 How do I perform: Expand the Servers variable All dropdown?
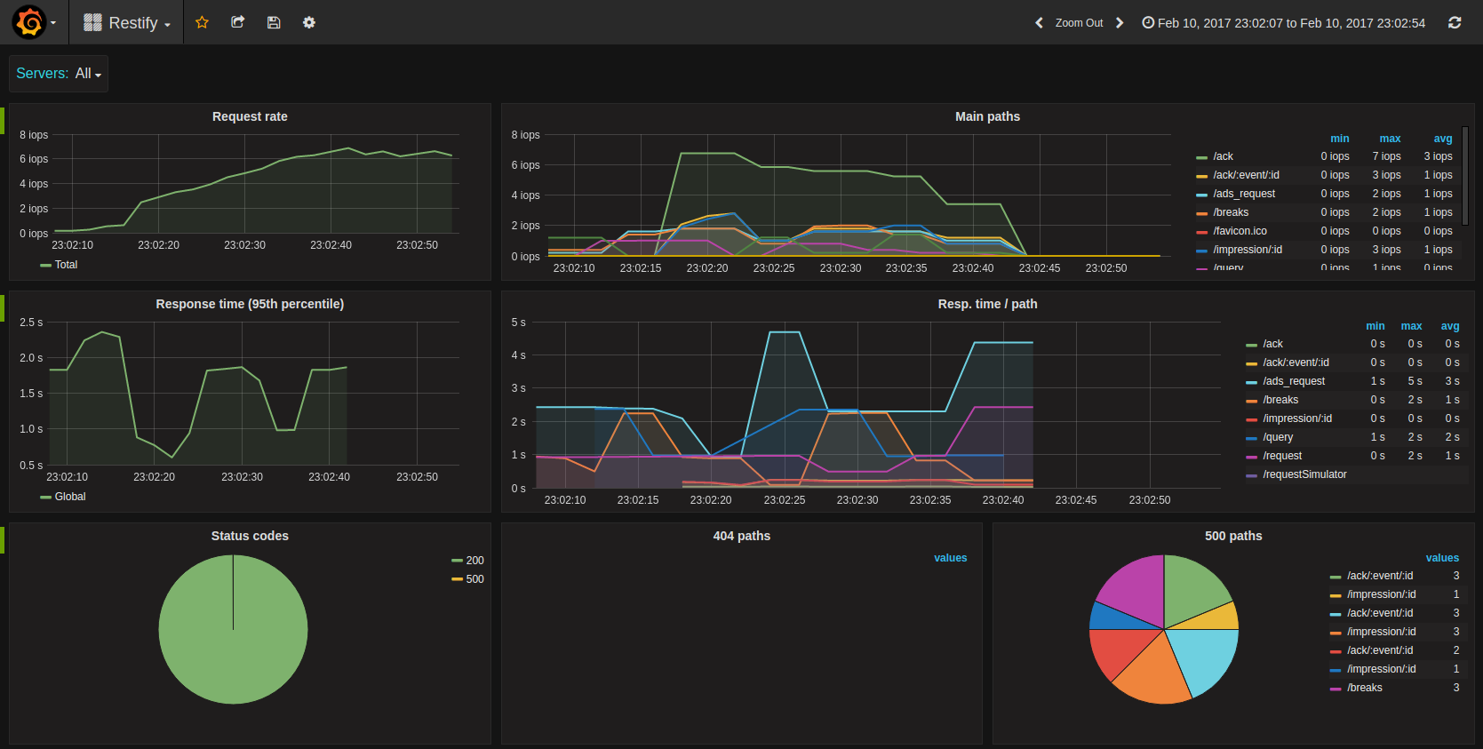coord(88,74)
